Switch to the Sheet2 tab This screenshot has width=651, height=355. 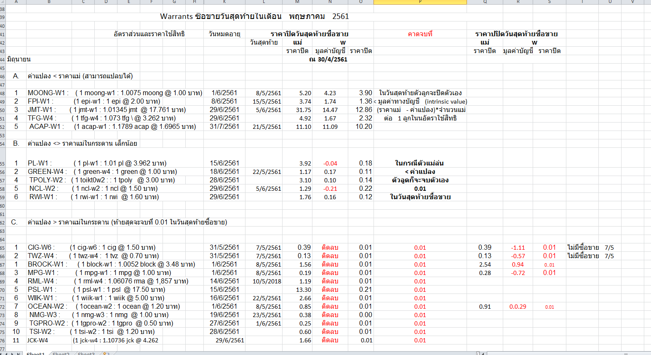click(61, 353)
